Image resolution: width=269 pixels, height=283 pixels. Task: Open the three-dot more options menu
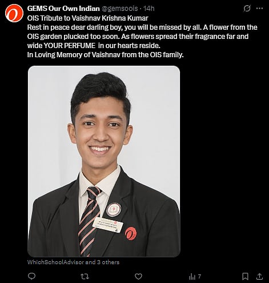tap(260, 9)
